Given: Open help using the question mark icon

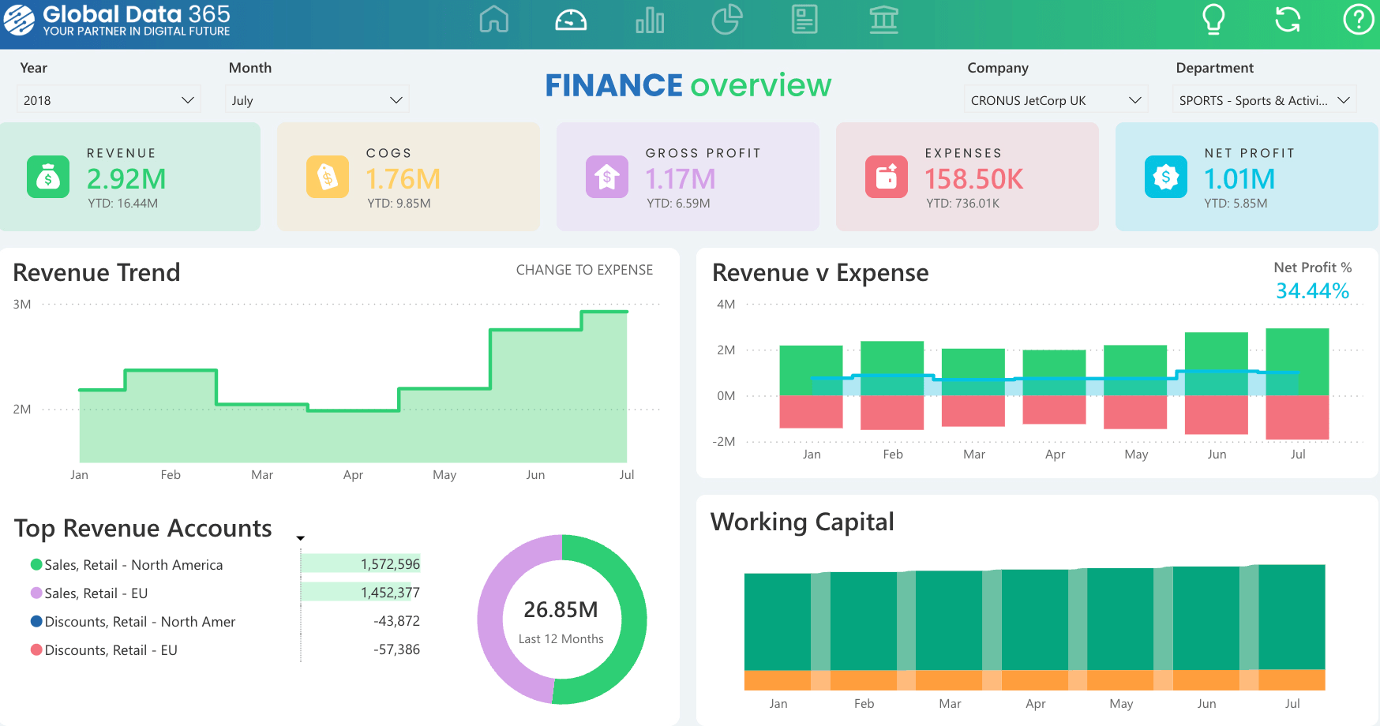Looking at the screenshot, I should 1357,21.
